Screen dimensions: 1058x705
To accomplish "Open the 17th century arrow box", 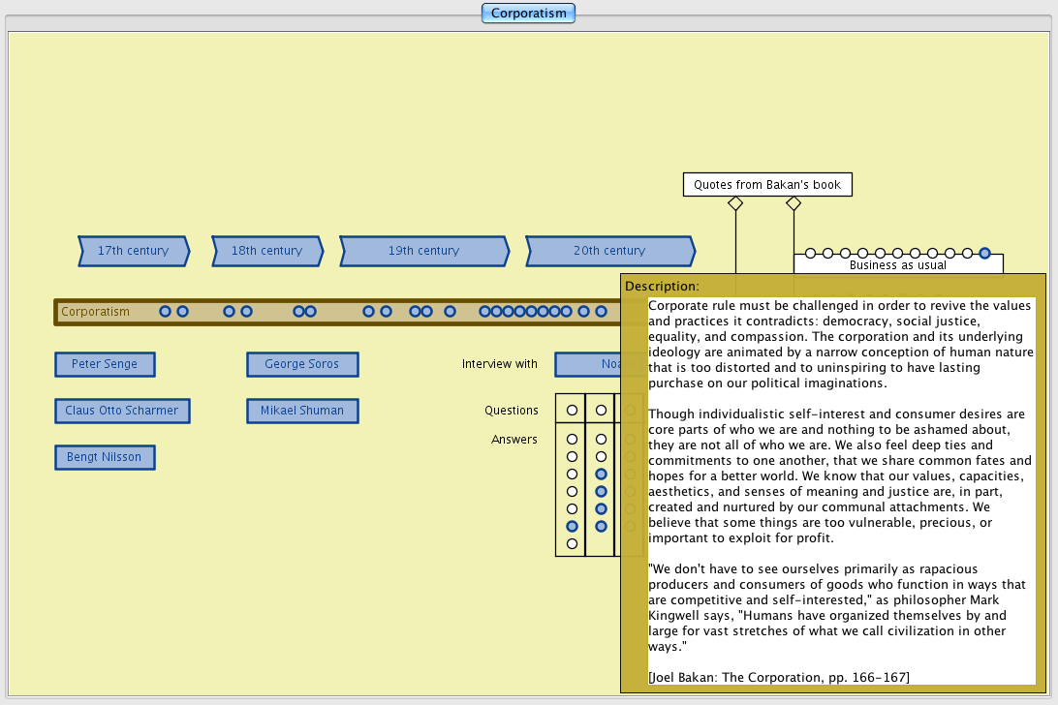I will tap(134, 251).
